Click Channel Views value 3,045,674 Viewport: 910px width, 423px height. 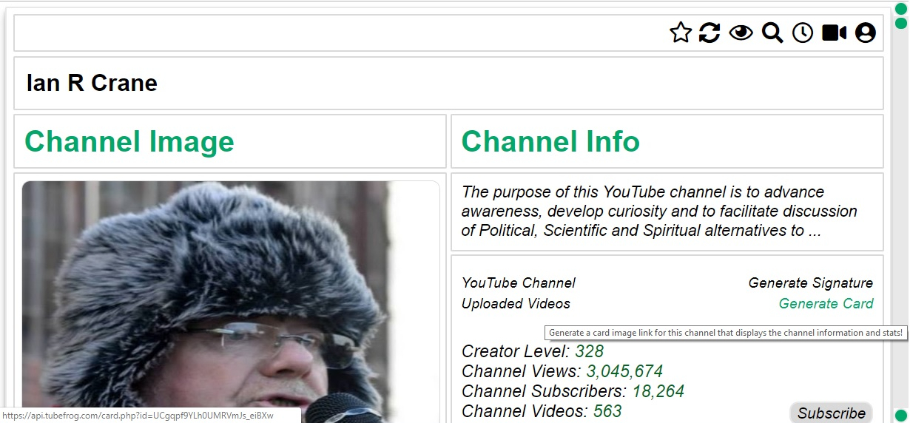pos(624,371)
